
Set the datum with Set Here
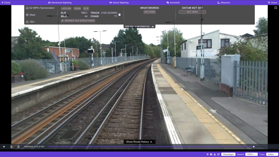[x=192, y=12]
